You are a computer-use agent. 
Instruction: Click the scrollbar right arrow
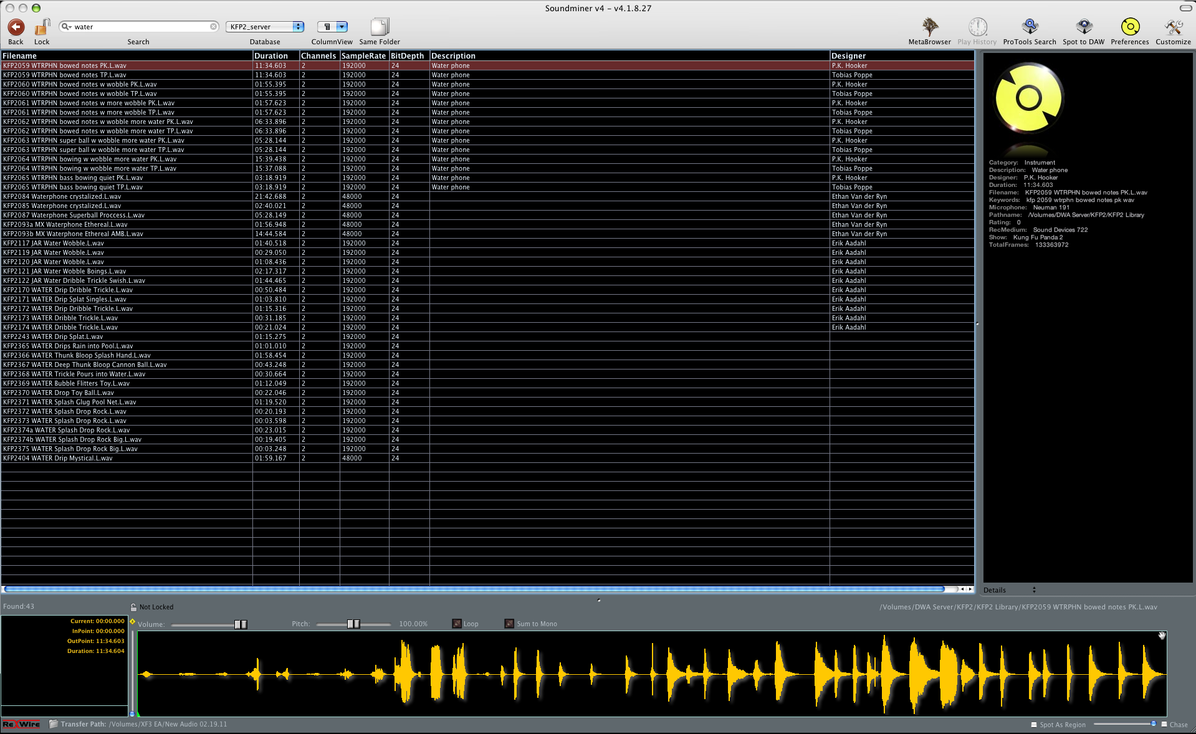(970, 589)
